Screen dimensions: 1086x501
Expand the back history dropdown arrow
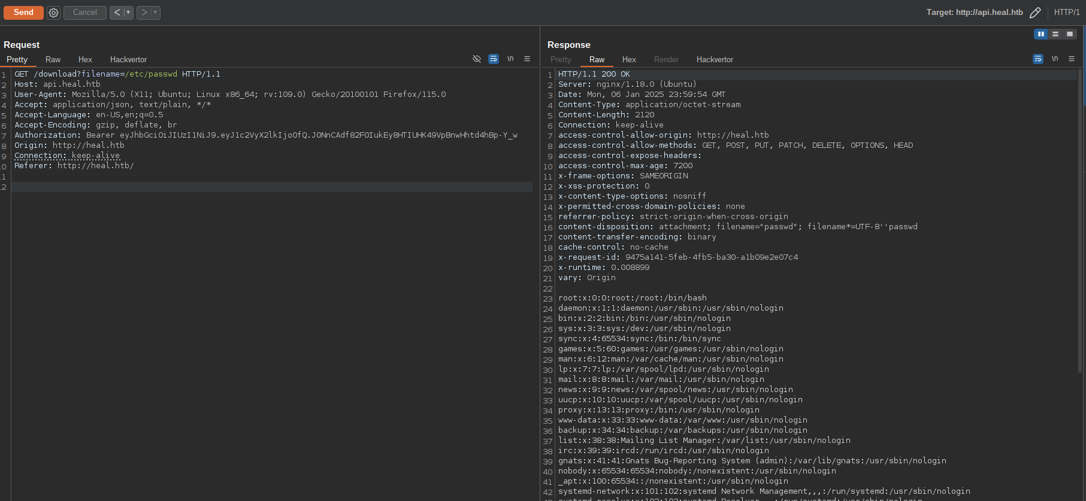coord(128,13)
